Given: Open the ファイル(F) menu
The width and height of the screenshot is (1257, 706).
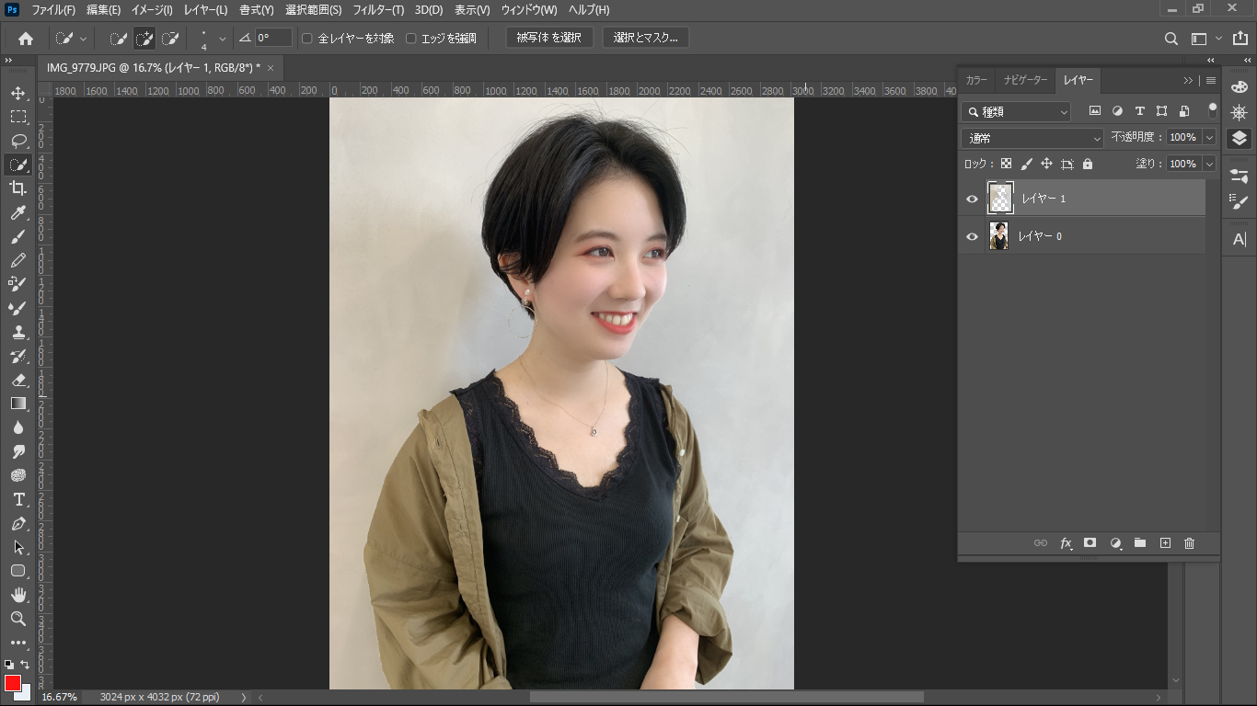Looking at the screenshot, I should click(x=53, y=10).
